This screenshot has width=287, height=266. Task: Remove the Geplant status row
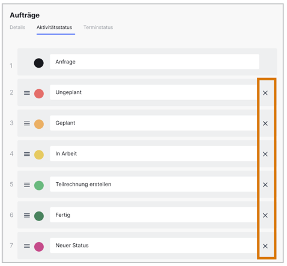pos(265,123)
